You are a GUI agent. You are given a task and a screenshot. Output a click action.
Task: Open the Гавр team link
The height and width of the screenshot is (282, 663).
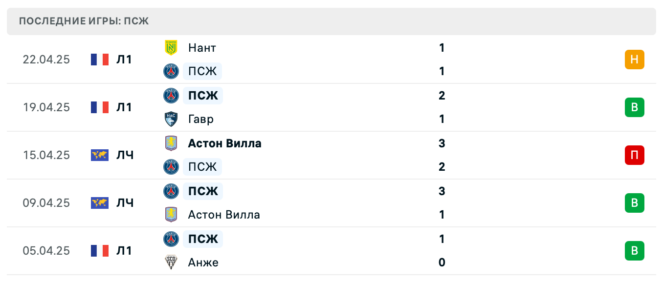[201, 119]
